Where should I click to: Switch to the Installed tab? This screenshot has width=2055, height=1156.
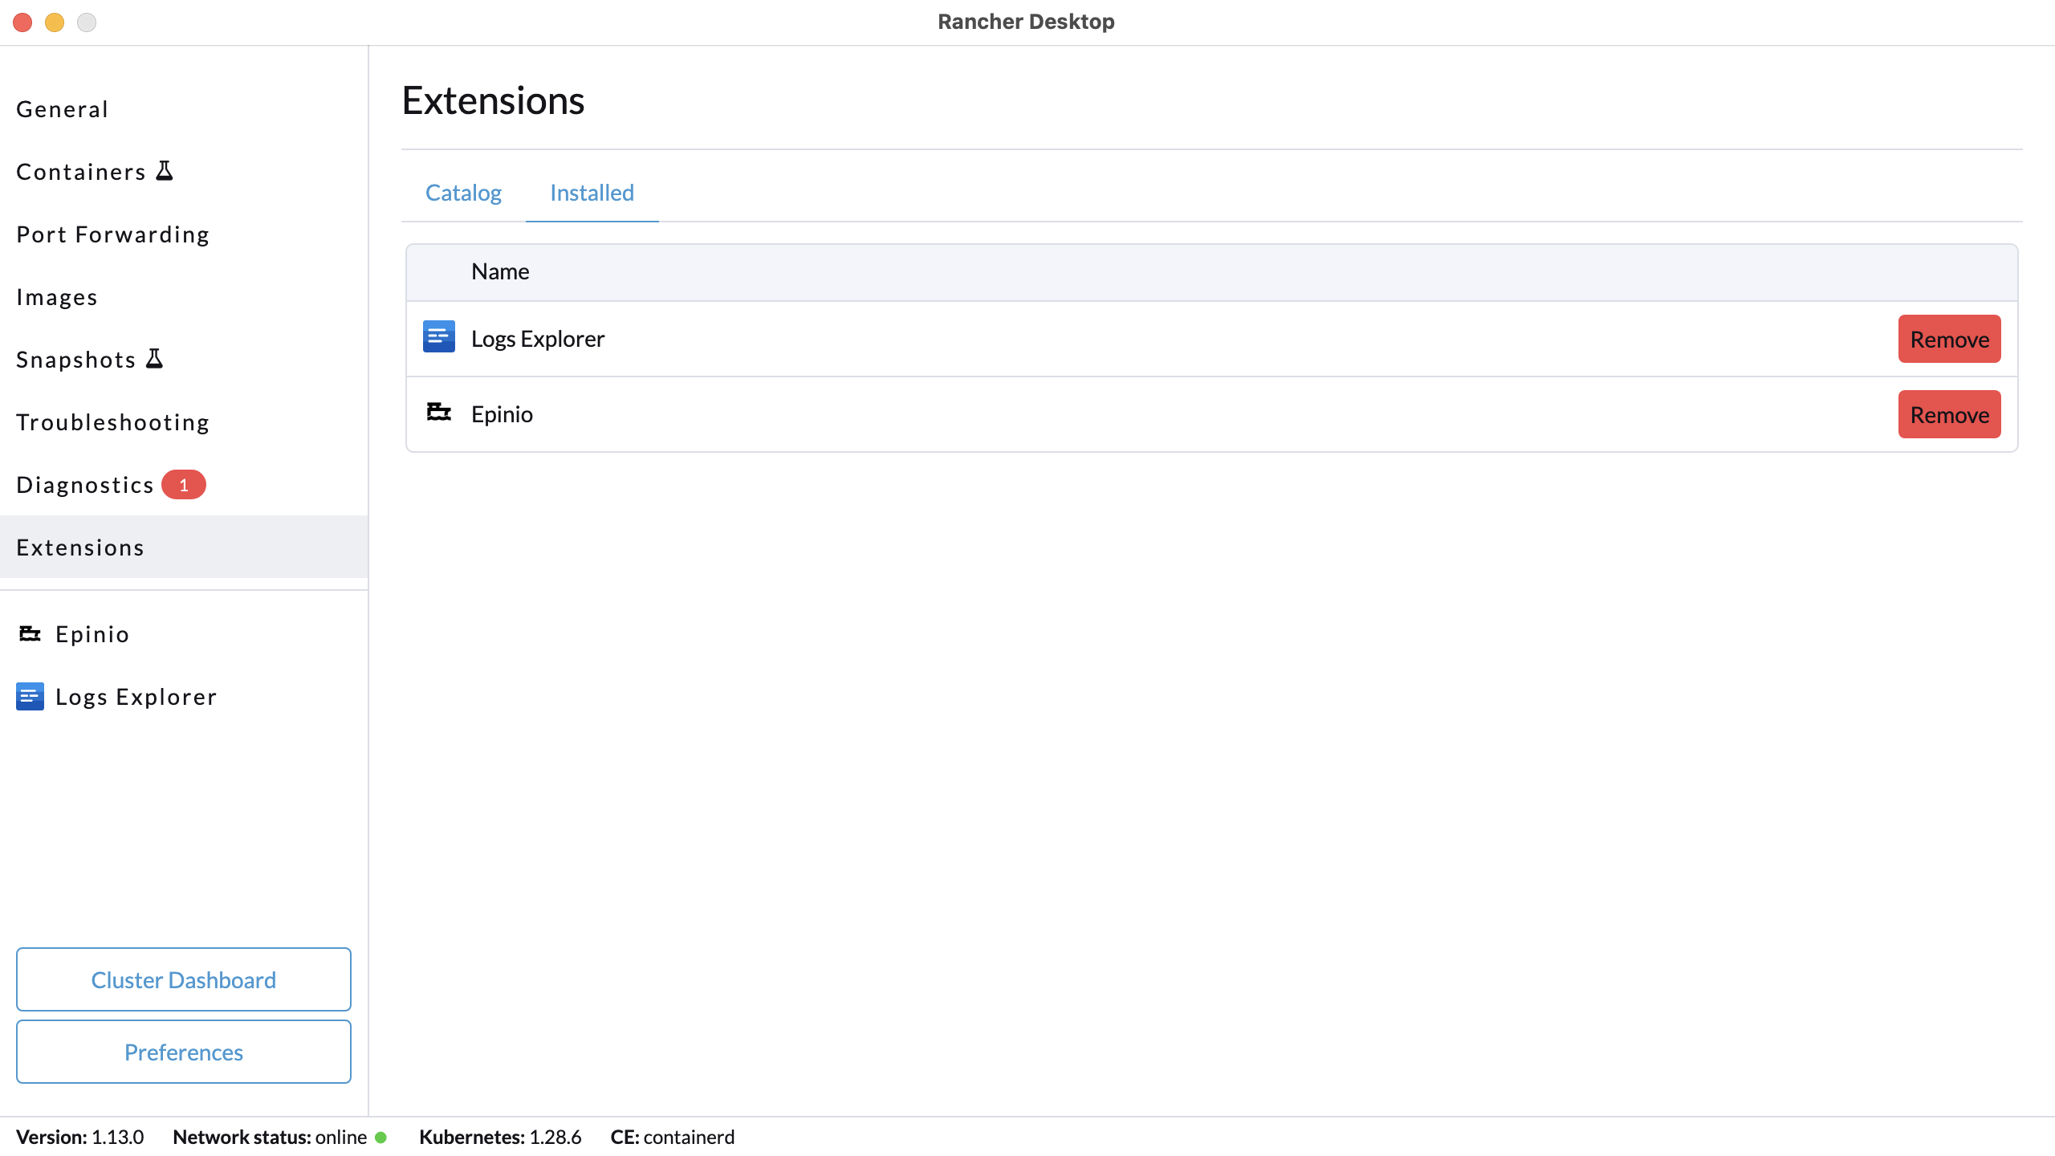click(592, 193)
